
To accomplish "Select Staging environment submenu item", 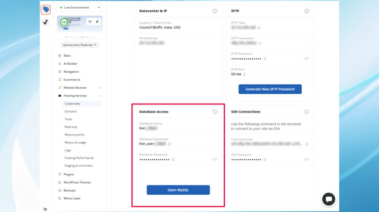I will (x=79, y=166).
